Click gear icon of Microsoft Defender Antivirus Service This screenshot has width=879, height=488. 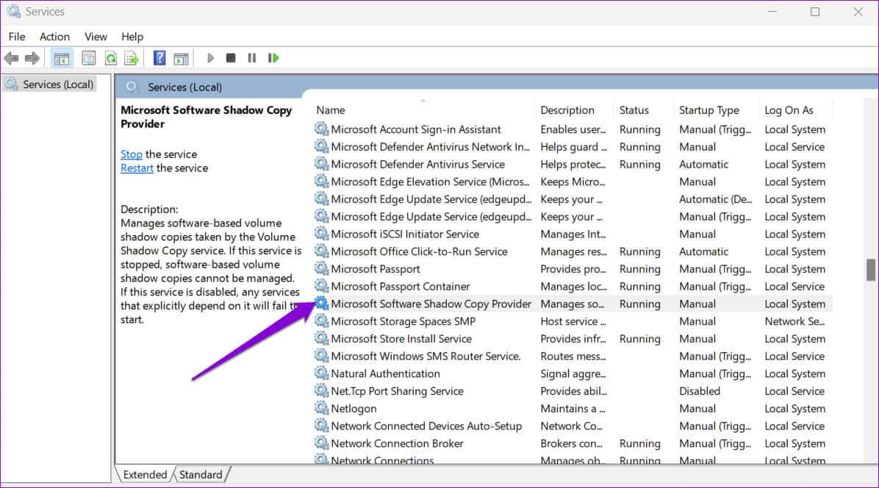321,164
